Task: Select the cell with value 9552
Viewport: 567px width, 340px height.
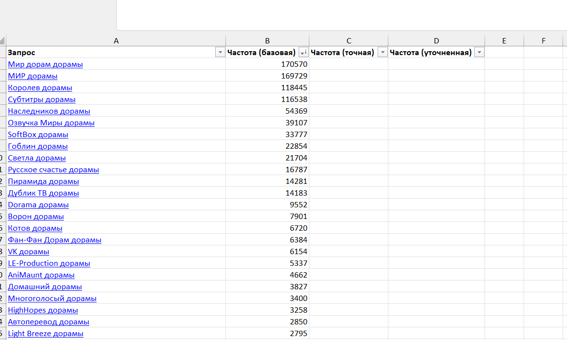Action: [267, 205]
